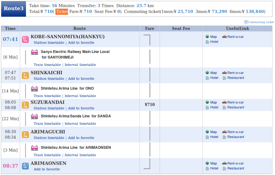Screen dimensions: 275x175
Task: Click the train icon for Arima Line to ARIMAONSEN
Action: 34,148
